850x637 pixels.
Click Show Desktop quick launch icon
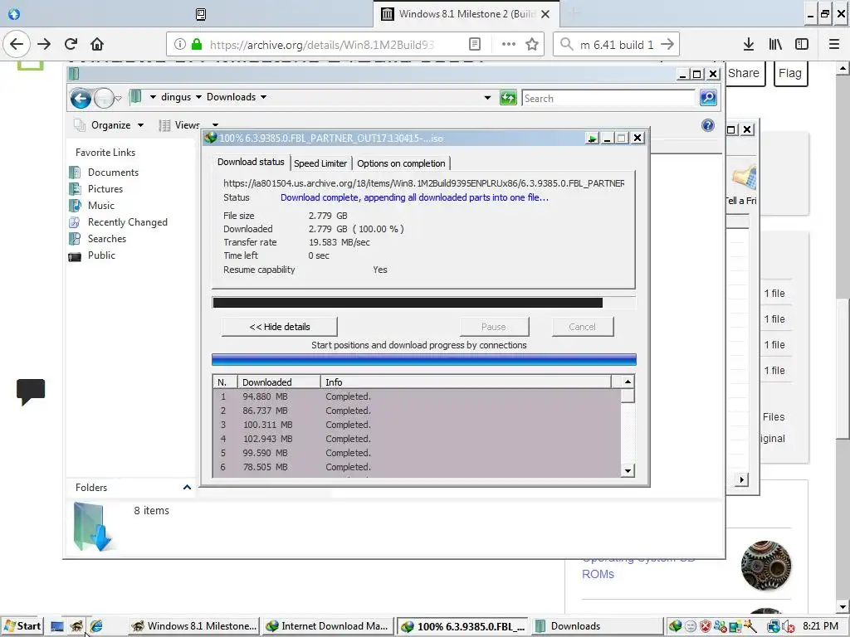tap(57, 627)
